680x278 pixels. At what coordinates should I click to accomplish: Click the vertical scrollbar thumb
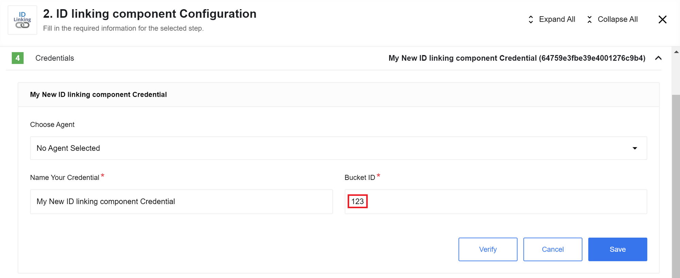coord(676,186)
